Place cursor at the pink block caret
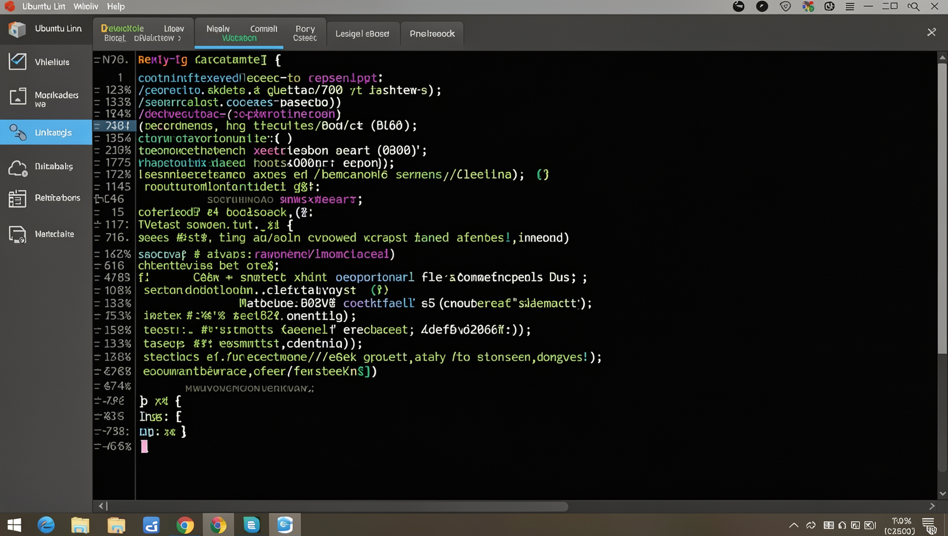Screen dimensions: 948x536 click(144, 447)
